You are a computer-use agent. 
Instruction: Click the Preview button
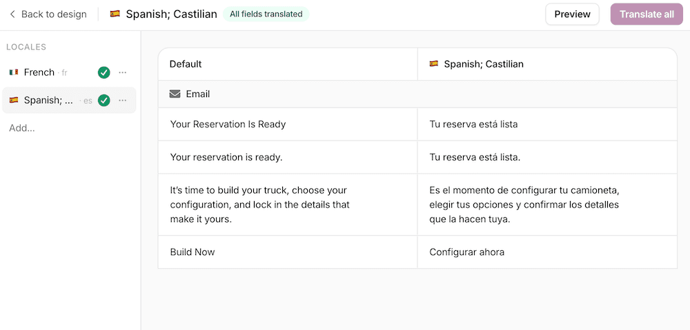[572, 14]
